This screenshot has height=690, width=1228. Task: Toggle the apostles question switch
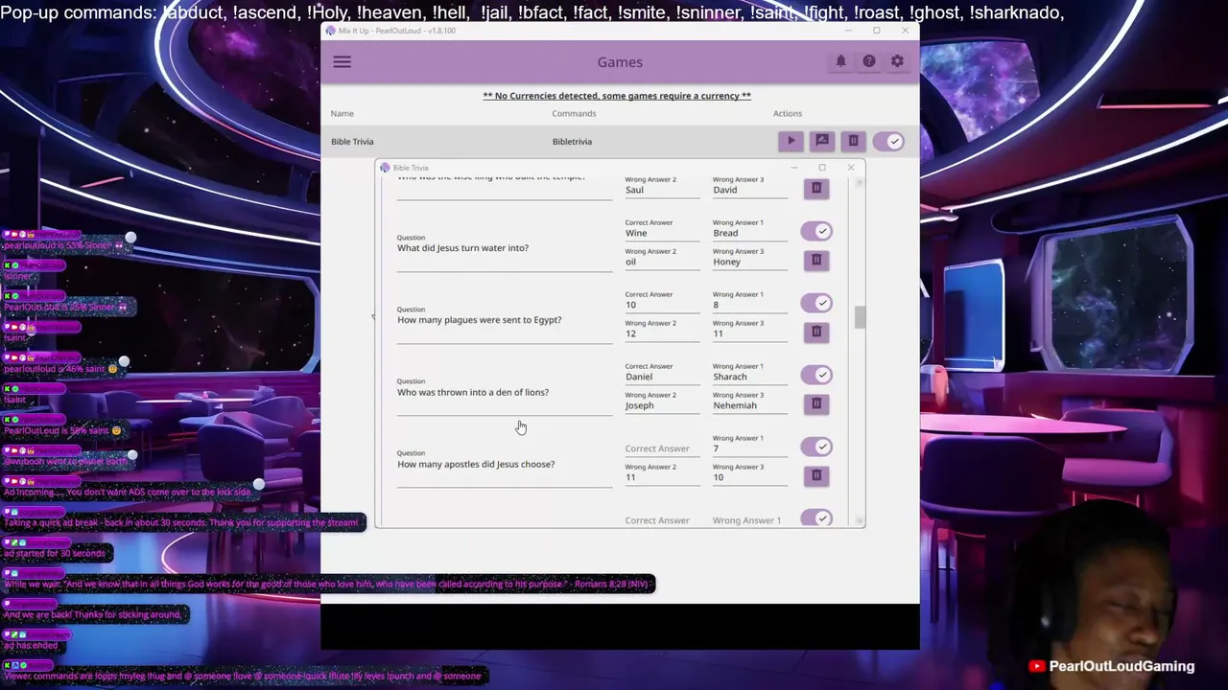pyautogui.click(x=816, y=447)
